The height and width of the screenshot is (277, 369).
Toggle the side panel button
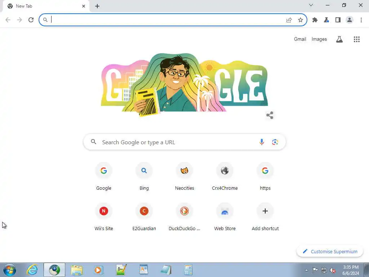(x=338, y=20)
